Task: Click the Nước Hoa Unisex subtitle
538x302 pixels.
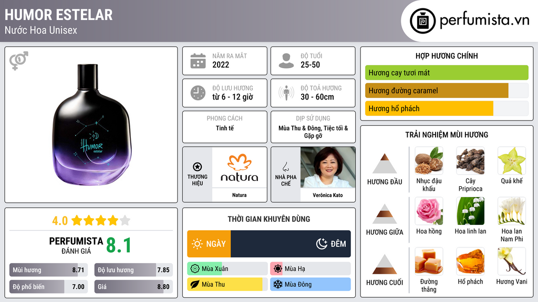Action: tap(41, 30)
